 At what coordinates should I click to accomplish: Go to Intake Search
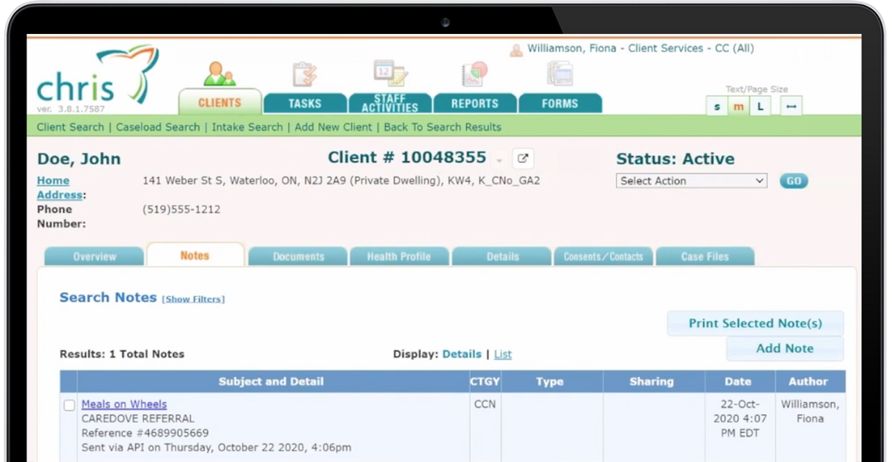click(248, 127)
